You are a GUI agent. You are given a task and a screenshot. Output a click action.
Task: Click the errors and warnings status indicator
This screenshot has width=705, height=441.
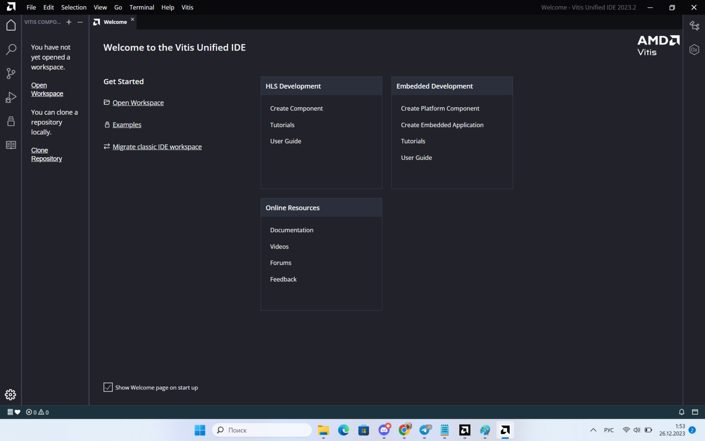pos(38,412)
